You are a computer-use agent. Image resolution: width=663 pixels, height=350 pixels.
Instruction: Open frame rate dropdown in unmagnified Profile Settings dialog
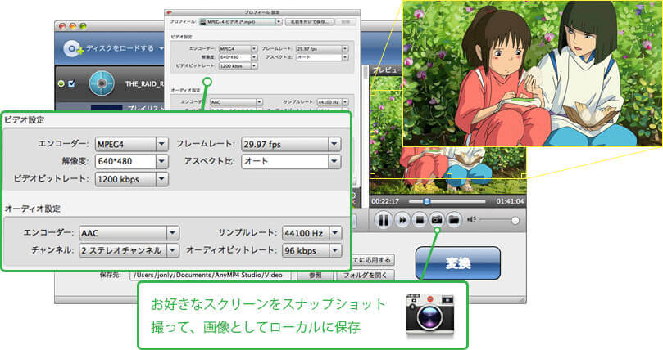[x=322, y=49]
